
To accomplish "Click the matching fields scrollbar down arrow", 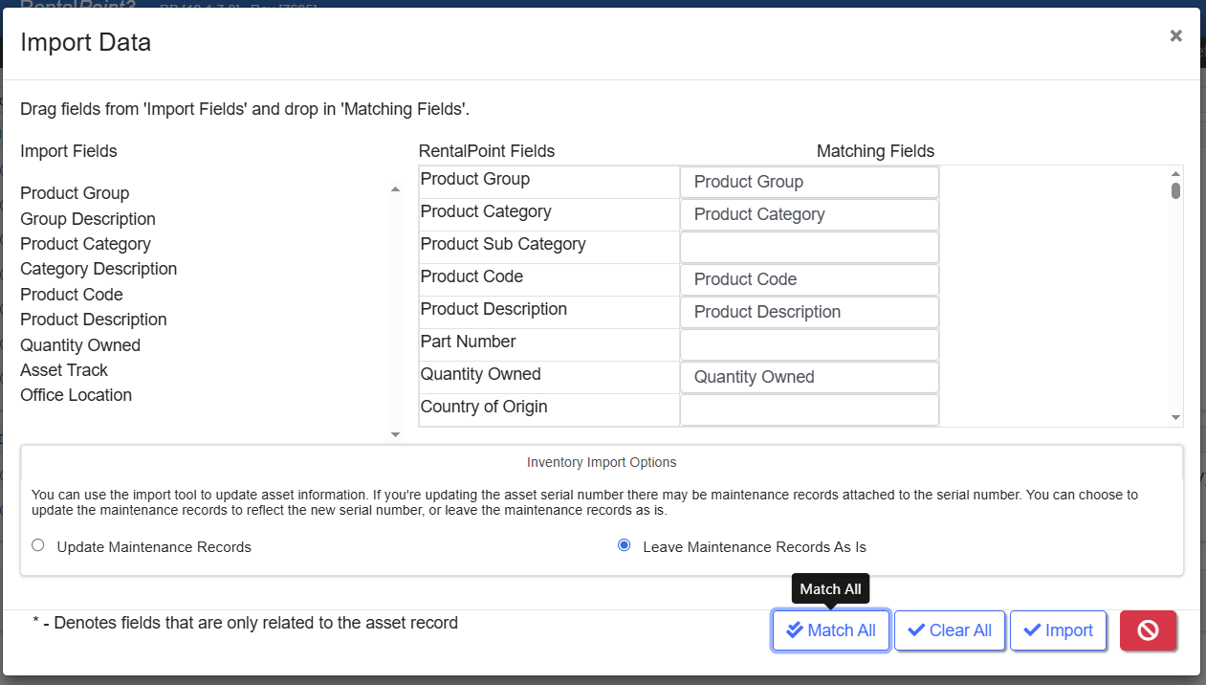I will pyautogui.click(x=1175, y=418).
